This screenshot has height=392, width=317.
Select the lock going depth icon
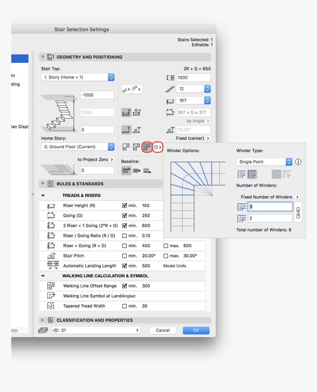pos(137,112)
